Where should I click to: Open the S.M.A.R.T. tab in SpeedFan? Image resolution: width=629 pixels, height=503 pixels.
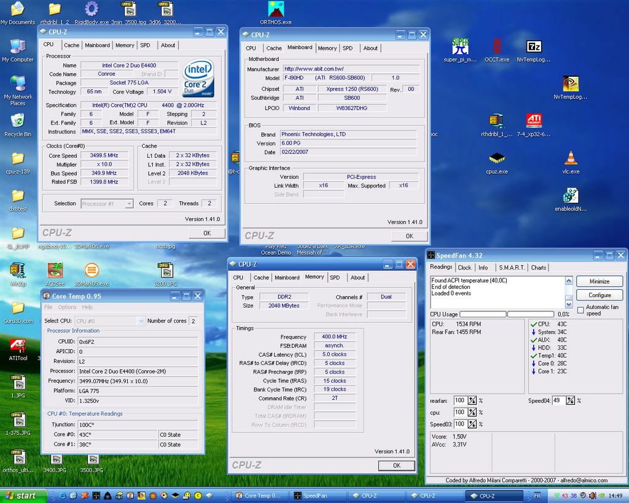click(x=512, y=268)
